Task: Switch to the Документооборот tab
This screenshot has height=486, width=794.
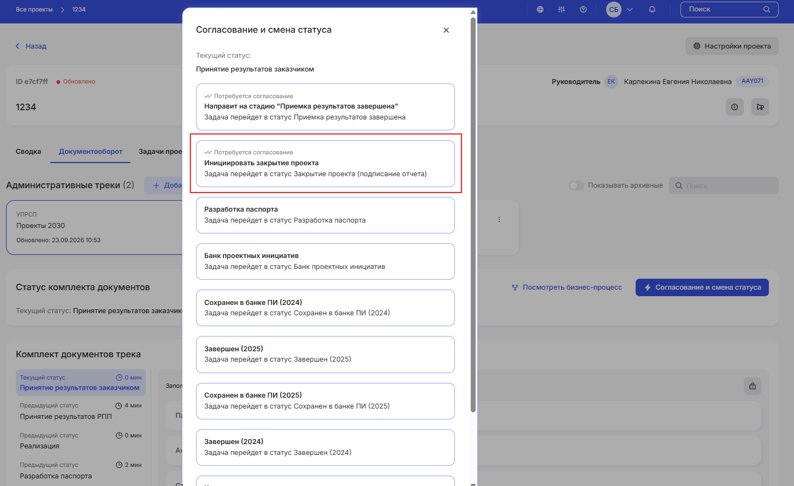Action: (x=91, y=152)
